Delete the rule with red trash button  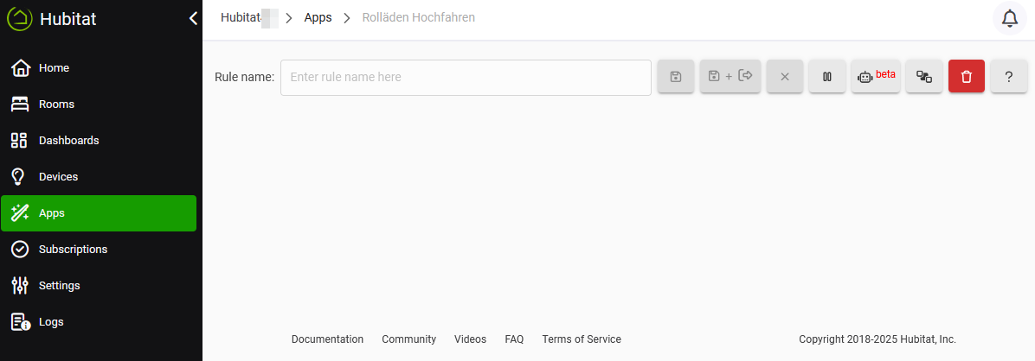coord(967,77)
